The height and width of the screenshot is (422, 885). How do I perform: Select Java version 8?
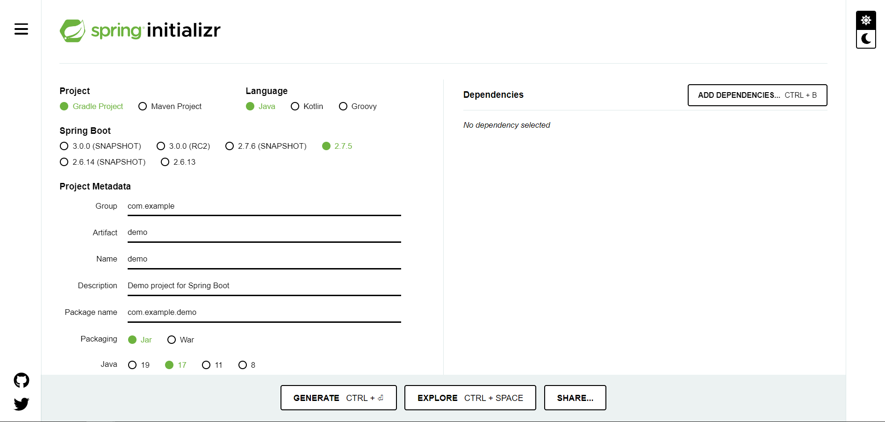(x=247, y=365)
